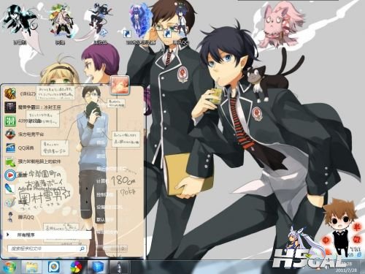Click the Start menu search box
The image size is (365, 274).
coord(47,248)
